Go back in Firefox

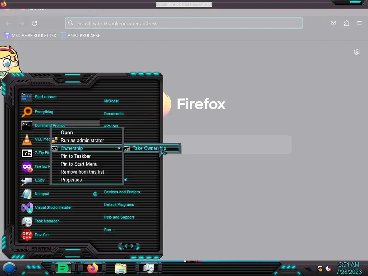[x=9, y=23]
